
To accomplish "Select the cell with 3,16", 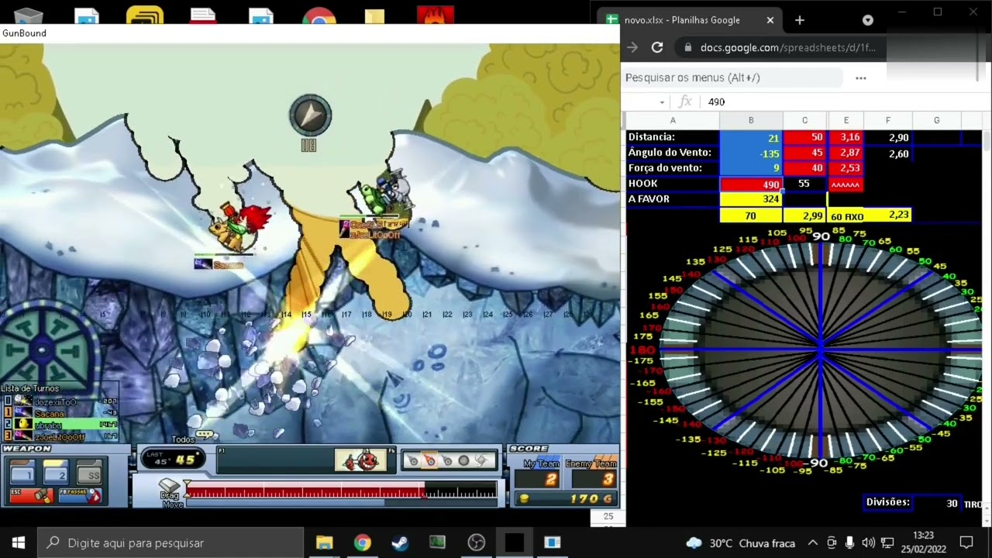I will point(846,137).
